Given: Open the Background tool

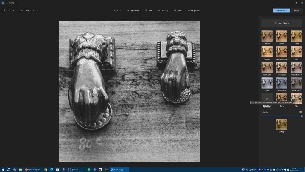Looking at the screenshot, I should point(194,10).
